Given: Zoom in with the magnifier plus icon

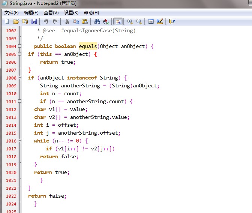Looking at the screenshot, I should (130, 22).
